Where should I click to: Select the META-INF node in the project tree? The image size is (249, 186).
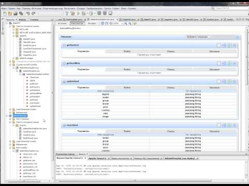(24, 29)
